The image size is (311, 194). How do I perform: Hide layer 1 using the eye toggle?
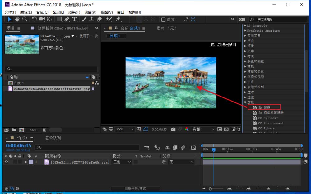[x=6, y=162]
